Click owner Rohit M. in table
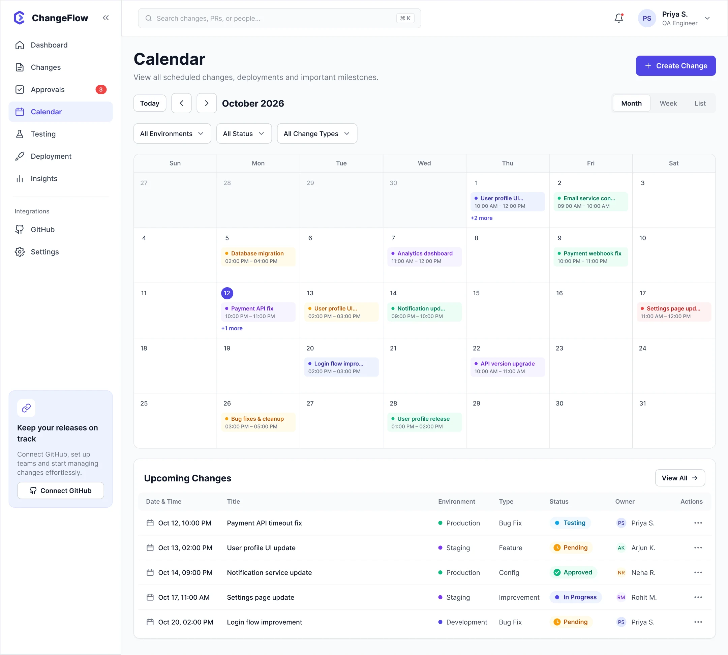Screen dimensions: 728x655 click(637, 597)
